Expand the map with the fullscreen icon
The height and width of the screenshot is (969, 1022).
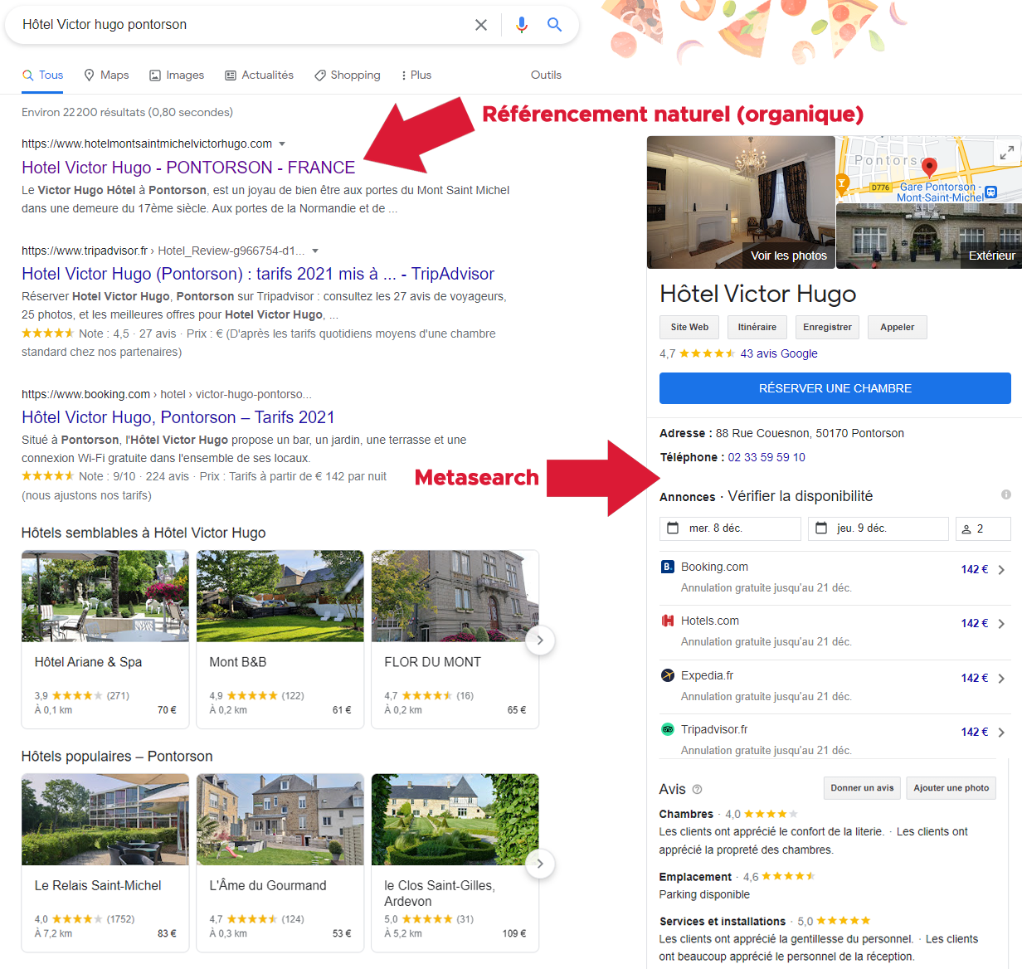1006,153
